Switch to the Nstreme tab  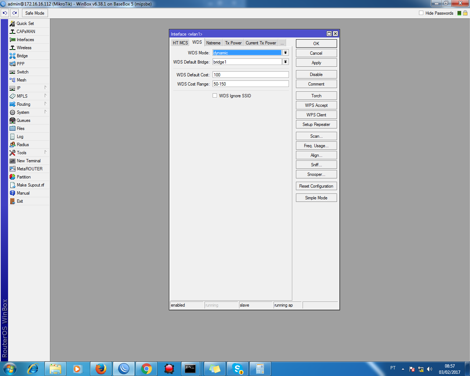(x=213, y=43)
